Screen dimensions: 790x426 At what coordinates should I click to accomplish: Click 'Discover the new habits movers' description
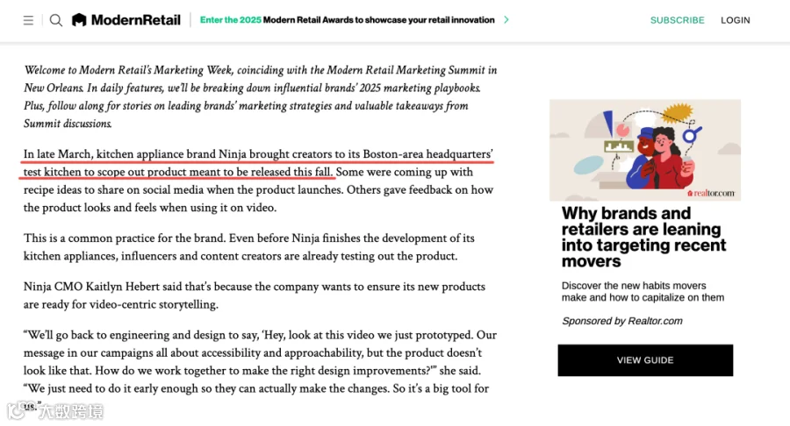point(643,291)
